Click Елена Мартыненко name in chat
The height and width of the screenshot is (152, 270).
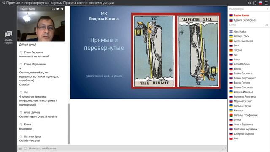(35, 64)
